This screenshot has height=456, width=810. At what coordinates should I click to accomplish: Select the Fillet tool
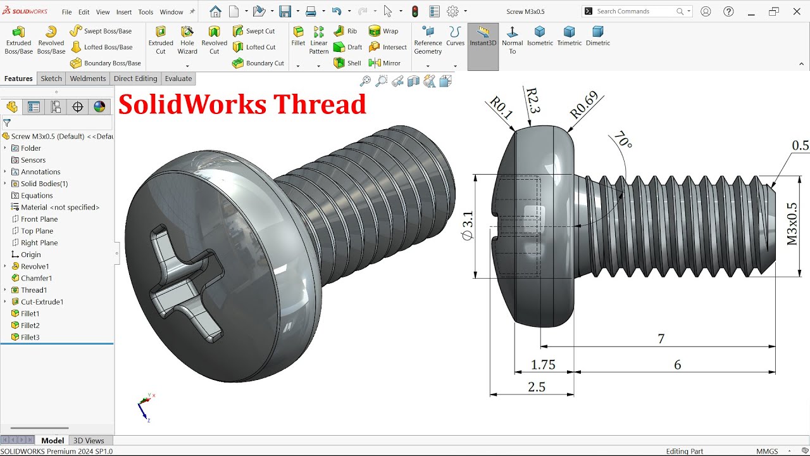coord(298,36)
